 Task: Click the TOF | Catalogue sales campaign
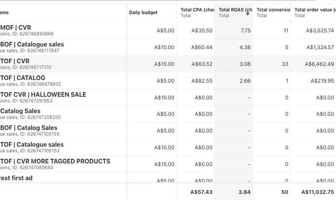click(x=32, y=145)
